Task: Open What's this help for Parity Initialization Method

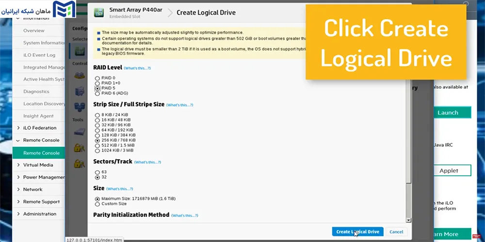Action: [185, 215]
